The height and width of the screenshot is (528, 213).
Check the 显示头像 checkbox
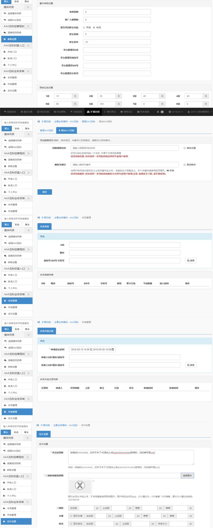point(71,516)
